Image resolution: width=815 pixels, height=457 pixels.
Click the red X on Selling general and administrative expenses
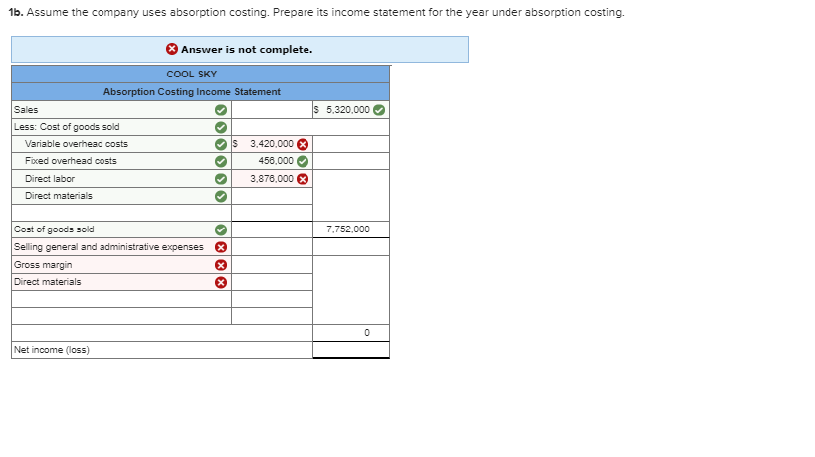221,247
